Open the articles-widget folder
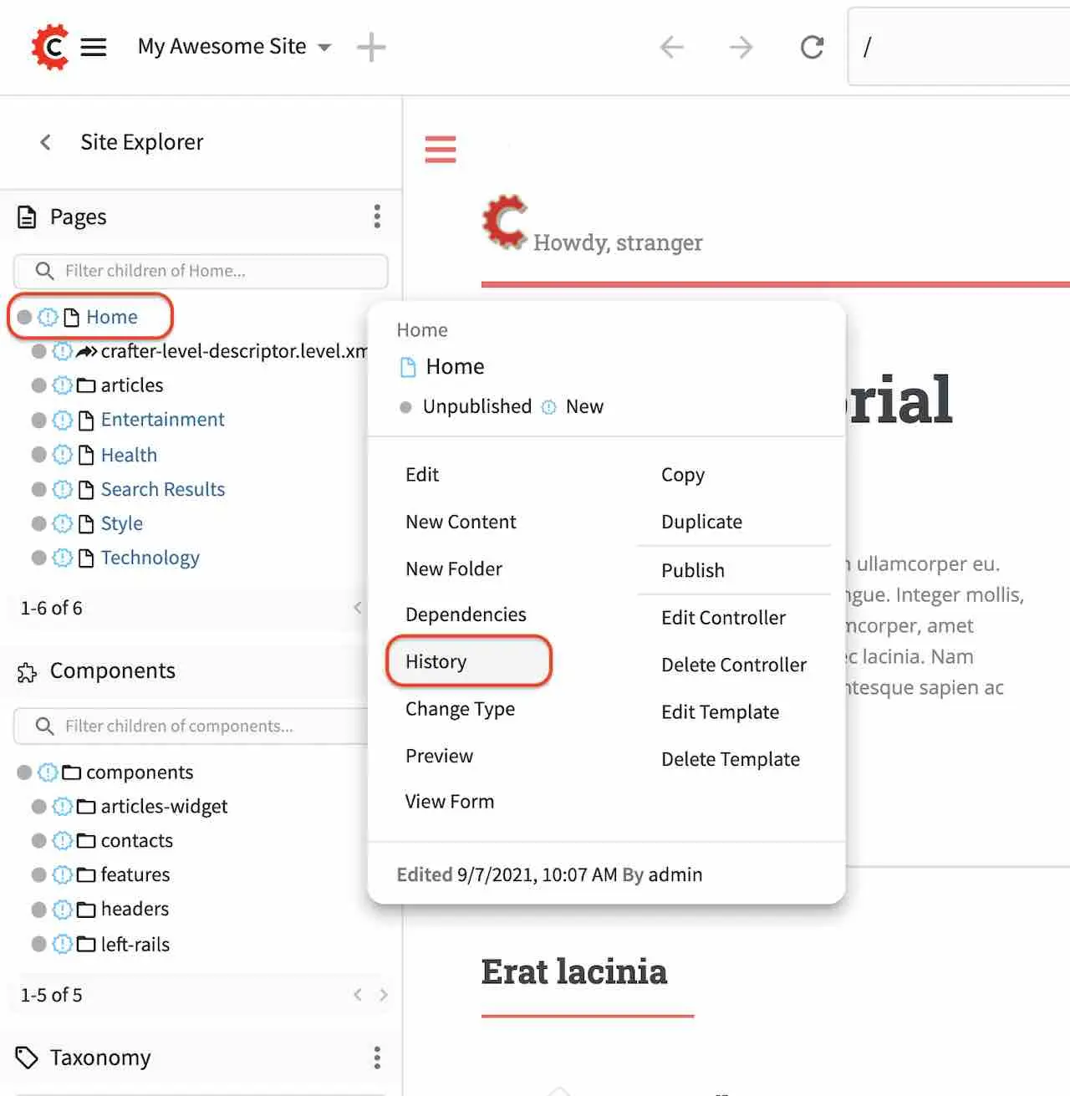This screenshot has height=1096, width=1070. (164, 807)
